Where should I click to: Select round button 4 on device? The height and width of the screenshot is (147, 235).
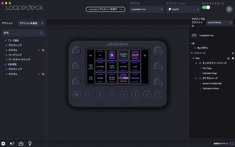click(x=123, y=94)
